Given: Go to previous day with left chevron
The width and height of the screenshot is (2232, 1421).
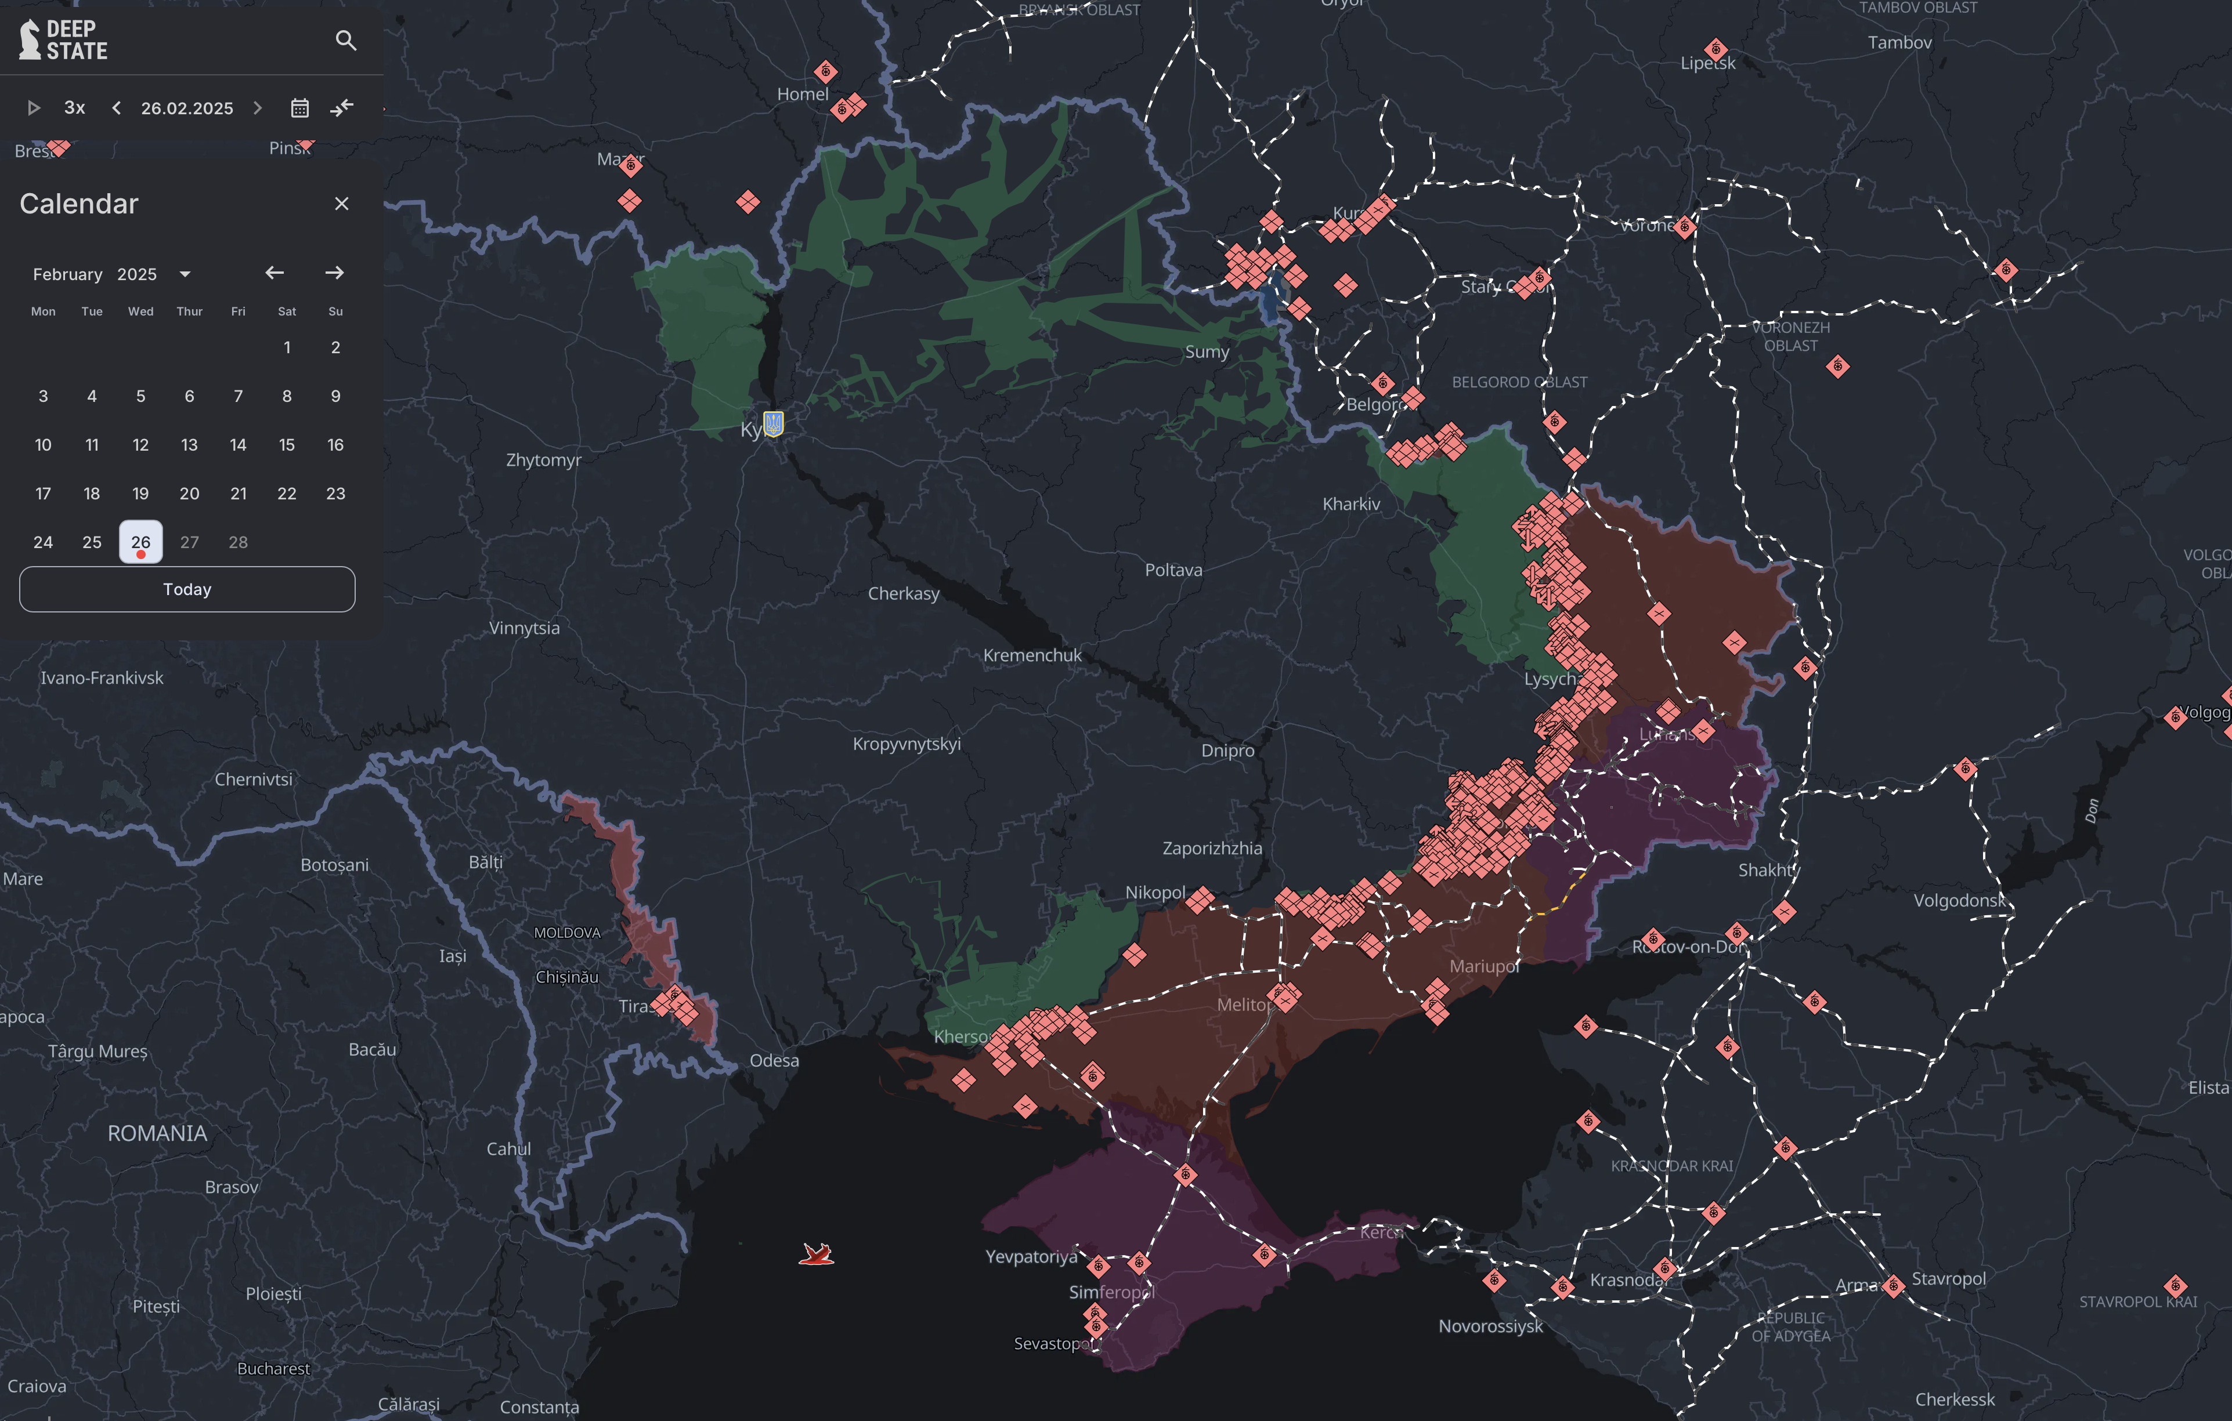Looking at the screenshot, I should tap(117, 108).
